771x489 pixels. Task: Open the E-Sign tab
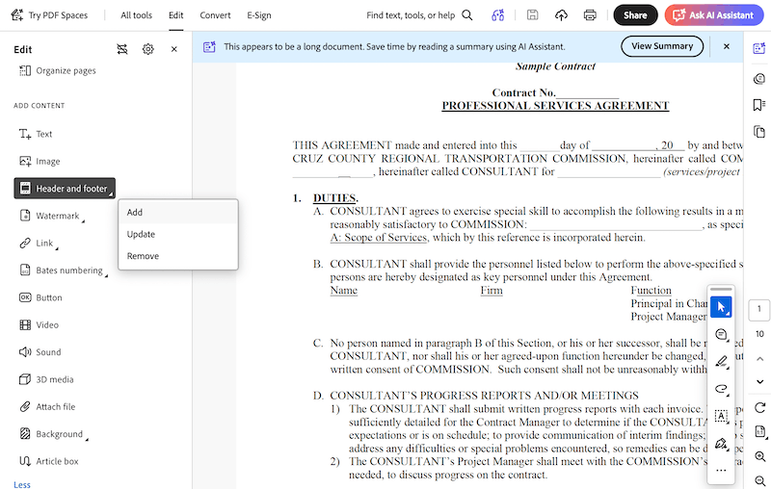pos(259,15)
